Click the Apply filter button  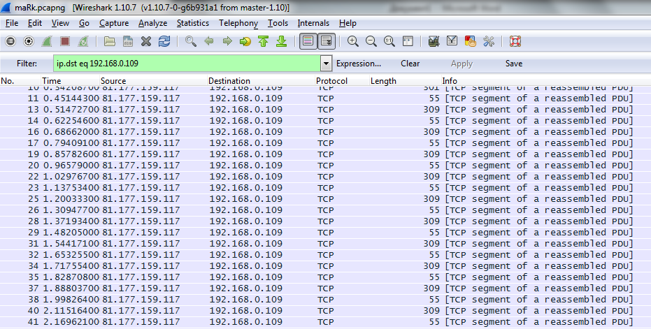tap(462, 64)
